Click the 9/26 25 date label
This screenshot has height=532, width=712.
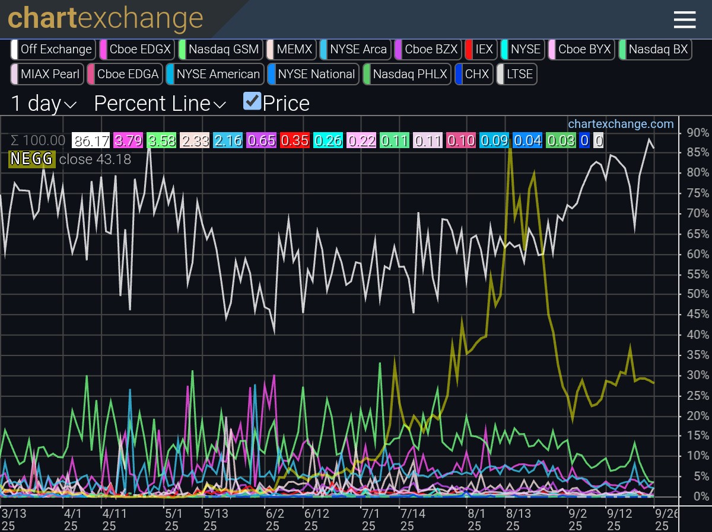665,518
